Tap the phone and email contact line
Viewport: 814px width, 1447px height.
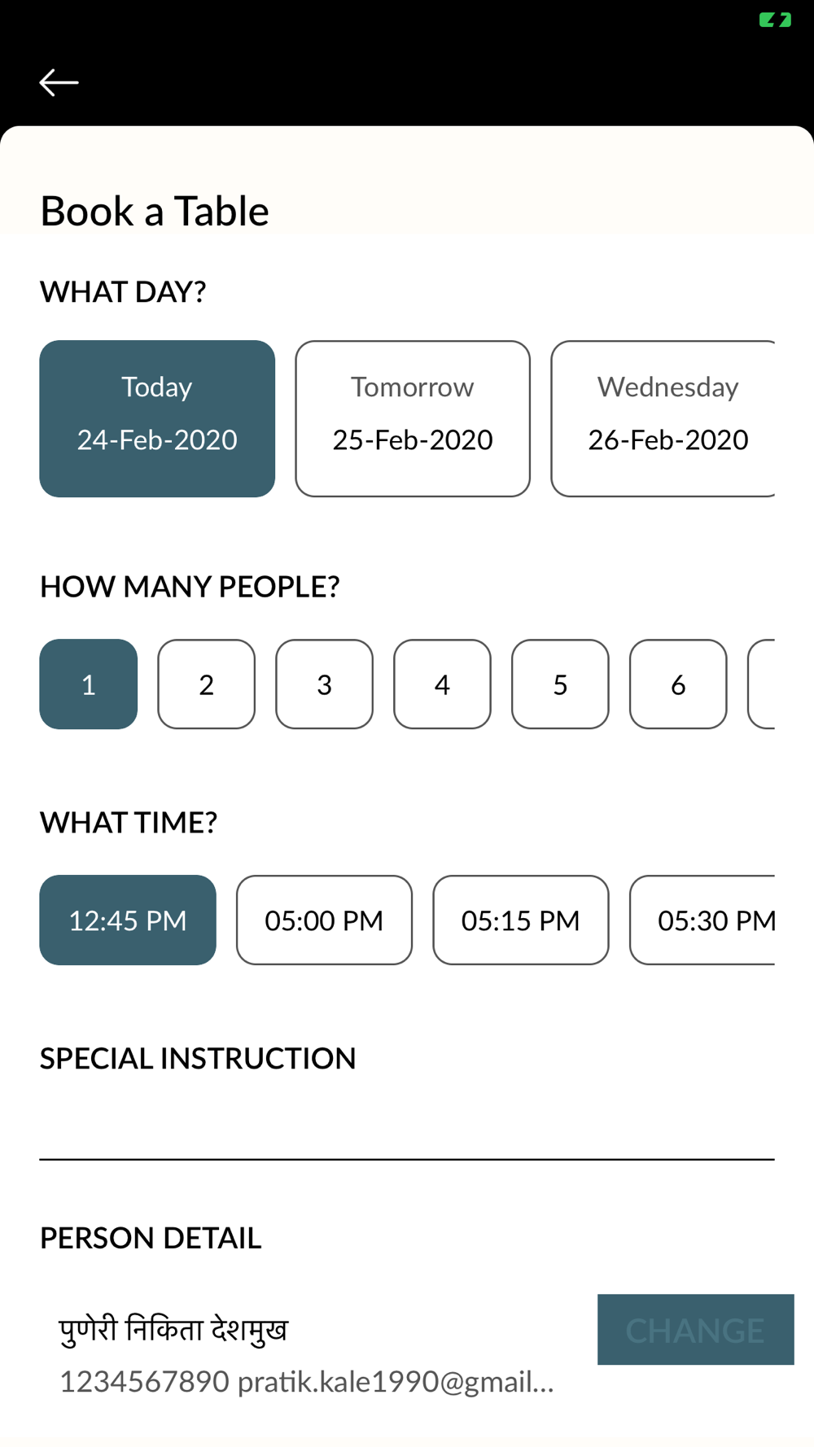coord(307,1381)
